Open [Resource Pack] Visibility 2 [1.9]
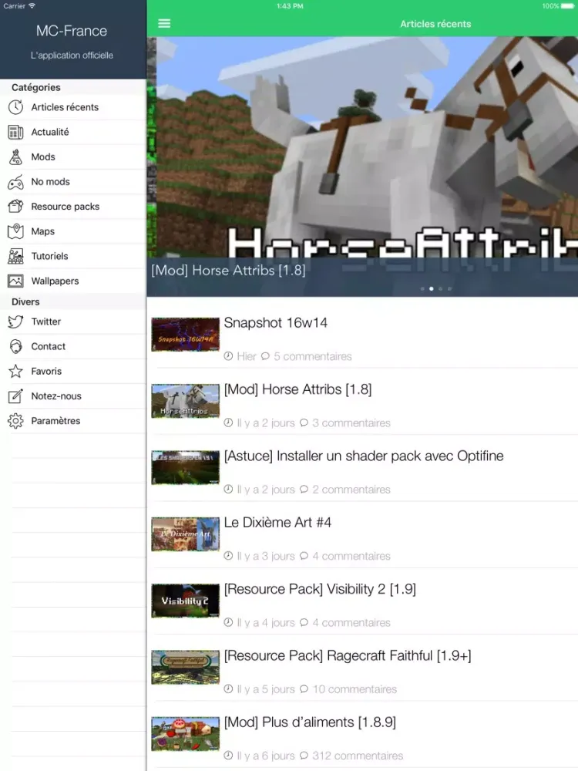This screenshot has width=578, height=771. 320,589
